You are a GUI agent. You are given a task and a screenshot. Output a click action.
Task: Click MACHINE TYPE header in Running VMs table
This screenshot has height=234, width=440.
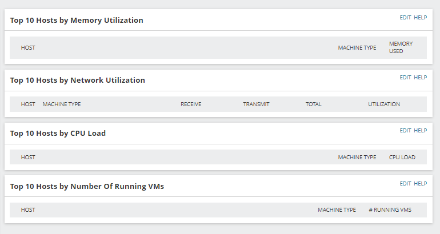(337, 210)
